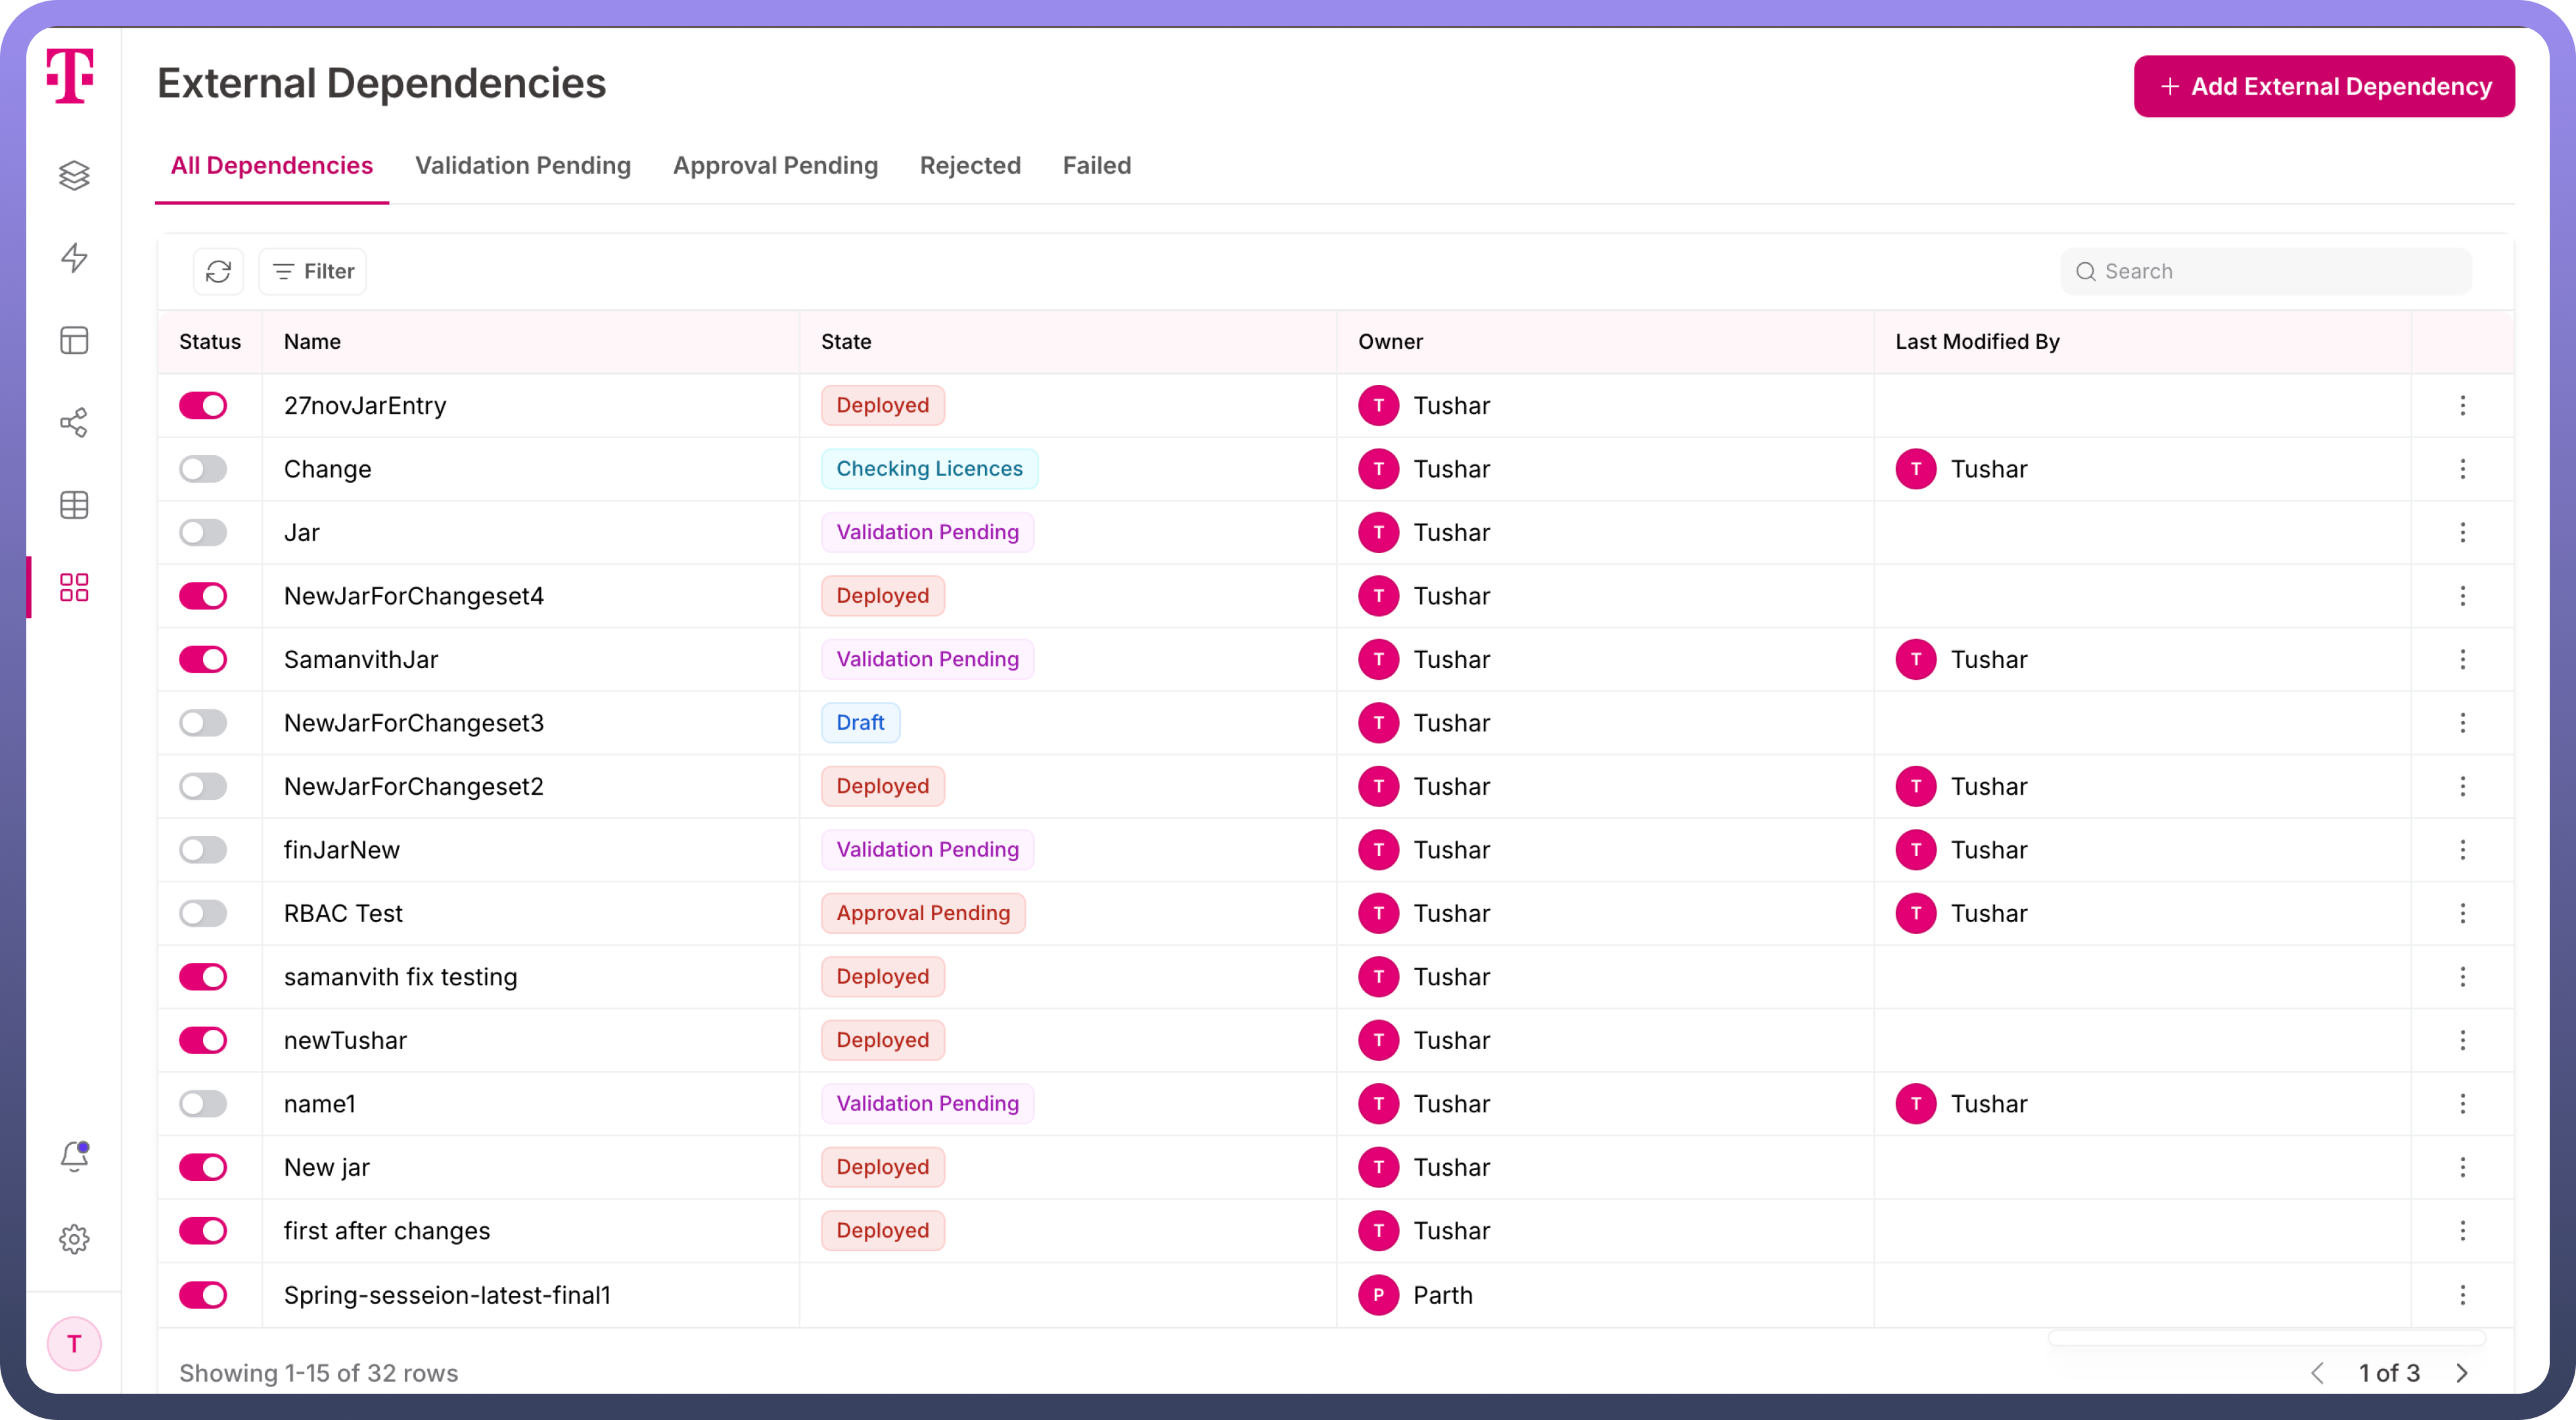Open the notifications bell icon
Viewport: 2576px width, 1420px height.
[74, 1156]
